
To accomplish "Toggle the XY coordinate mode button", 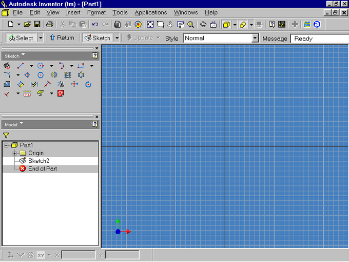I will pos(41,255).
